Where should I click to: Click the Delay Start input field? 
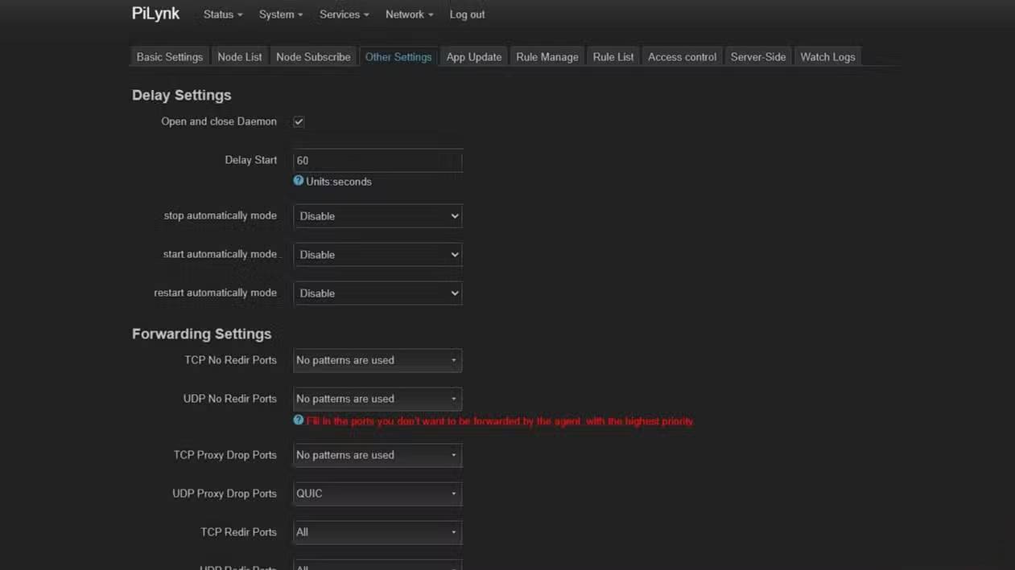378,160
